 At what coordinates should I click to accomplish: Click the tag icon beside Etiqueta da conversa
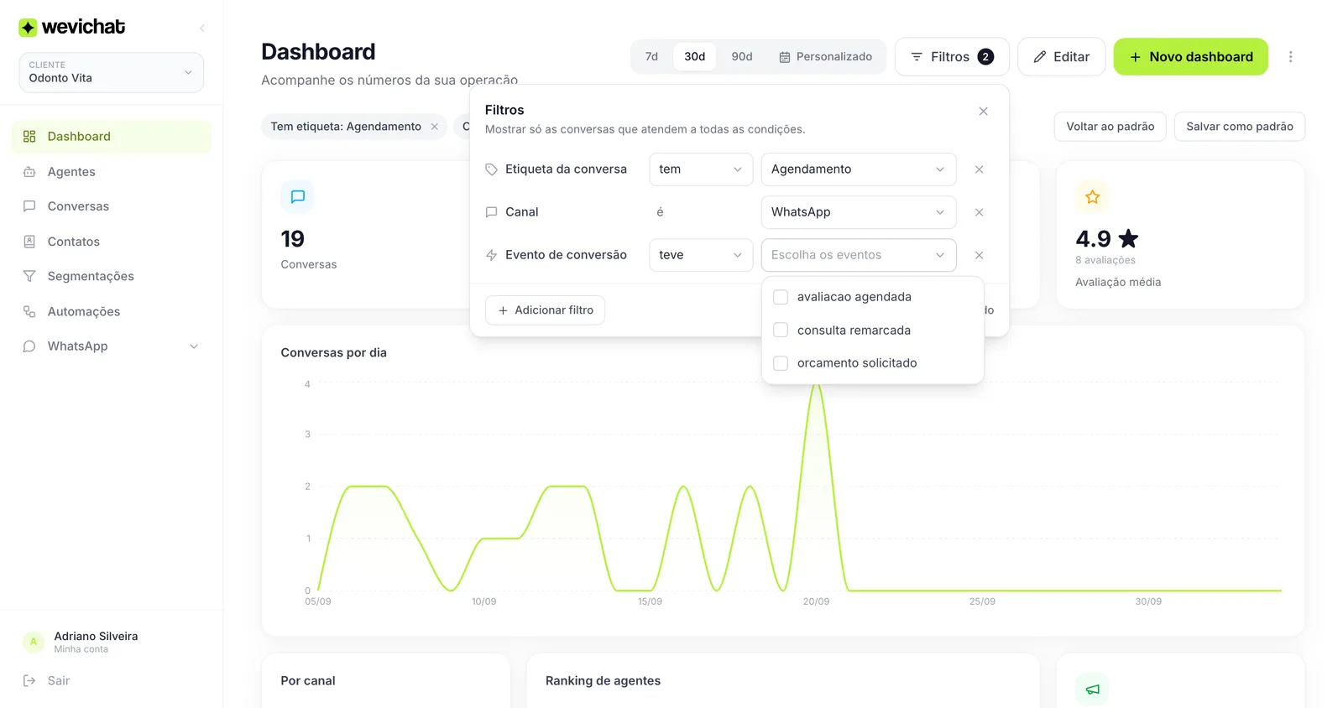pos(492,169)
